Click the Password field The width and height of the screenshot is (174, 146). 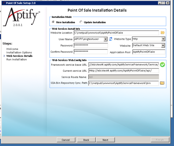tap(91, 45)
